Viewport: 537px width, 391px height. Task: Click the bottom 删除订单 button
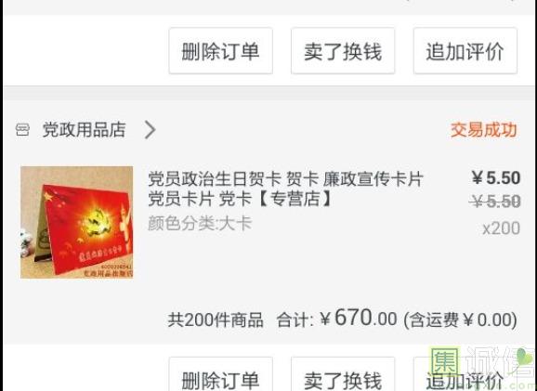[x=220, y=374]
